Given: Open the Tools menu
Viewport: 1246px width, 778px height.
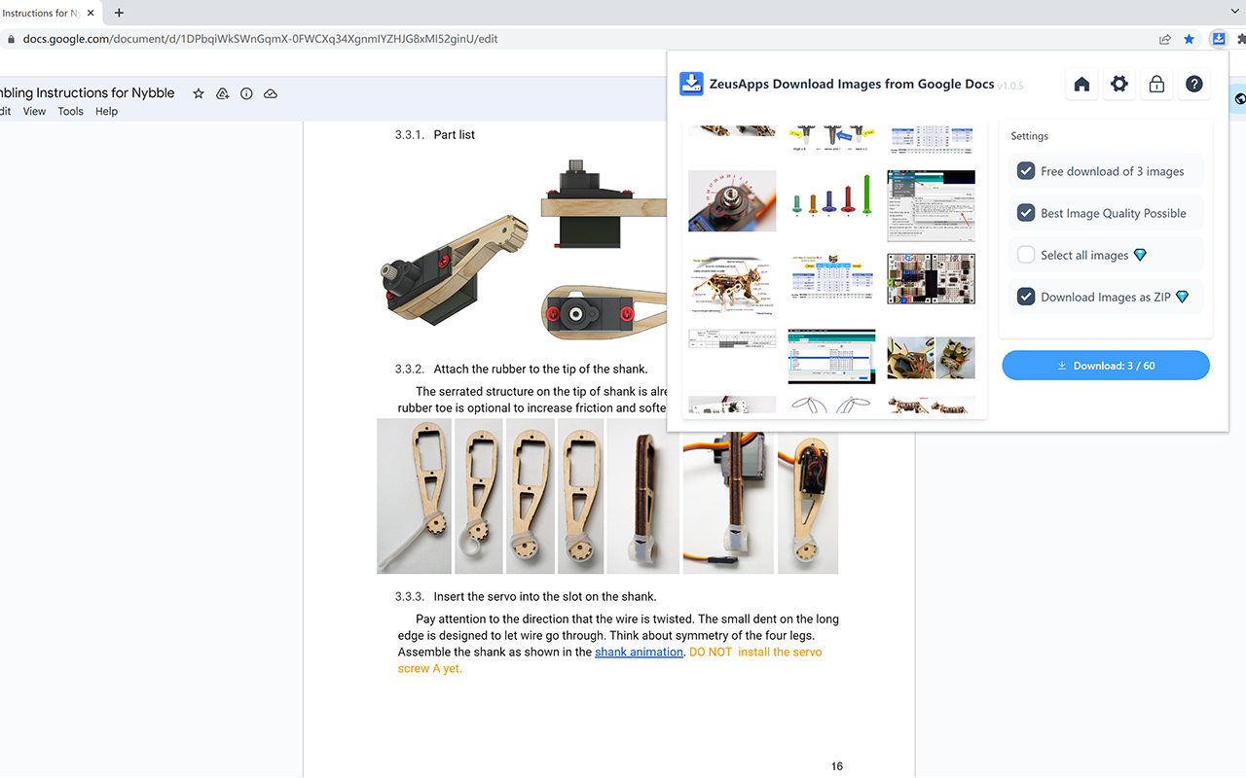Looking at the screenshot, I should 70,112.
